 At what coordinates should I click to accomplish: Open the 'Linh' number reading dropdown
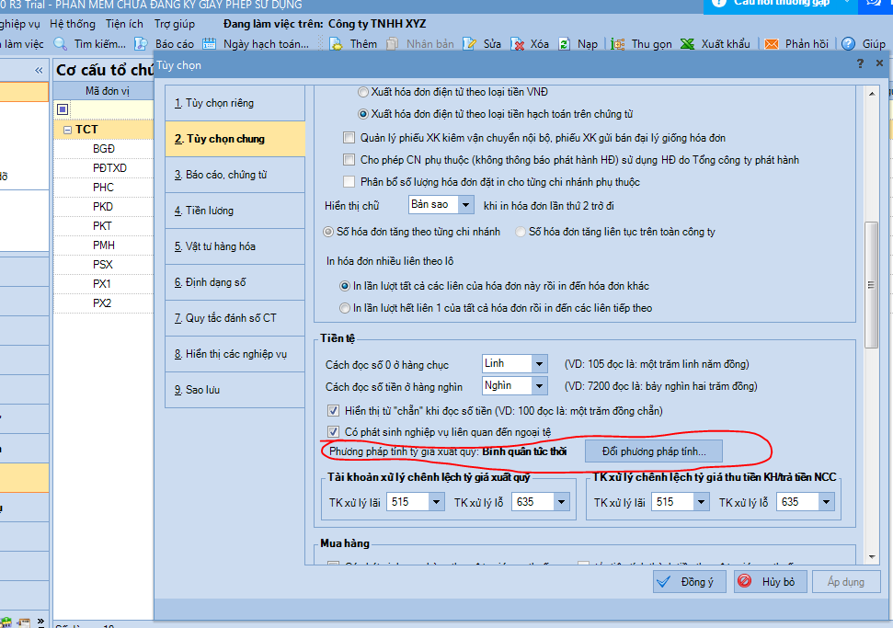point(539,364)
